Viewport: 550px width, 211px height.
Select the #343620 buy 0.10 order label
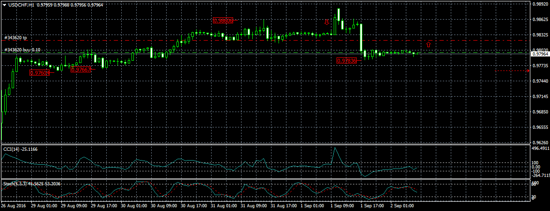[22, 50]
